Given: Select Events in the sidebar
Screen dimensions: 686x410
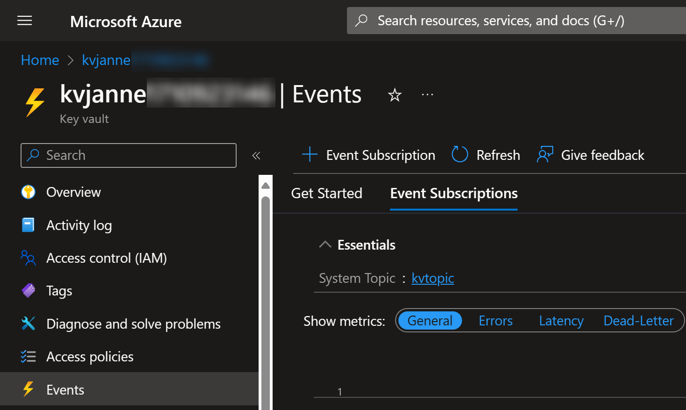Looking at the screenshot, I should 129,389.
